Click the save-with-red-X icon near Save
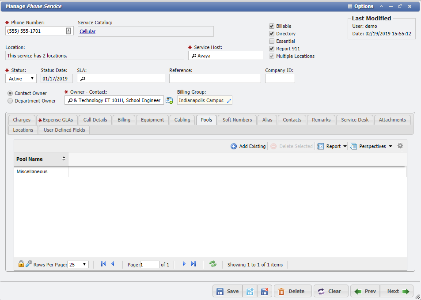The image size is (421, 300). [265, 291]
